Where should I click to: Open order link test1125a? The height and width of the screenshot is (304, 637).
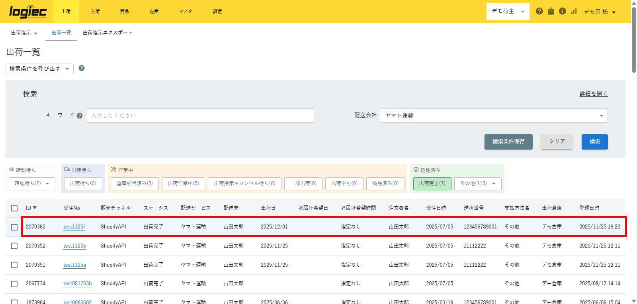click(74, 265)
